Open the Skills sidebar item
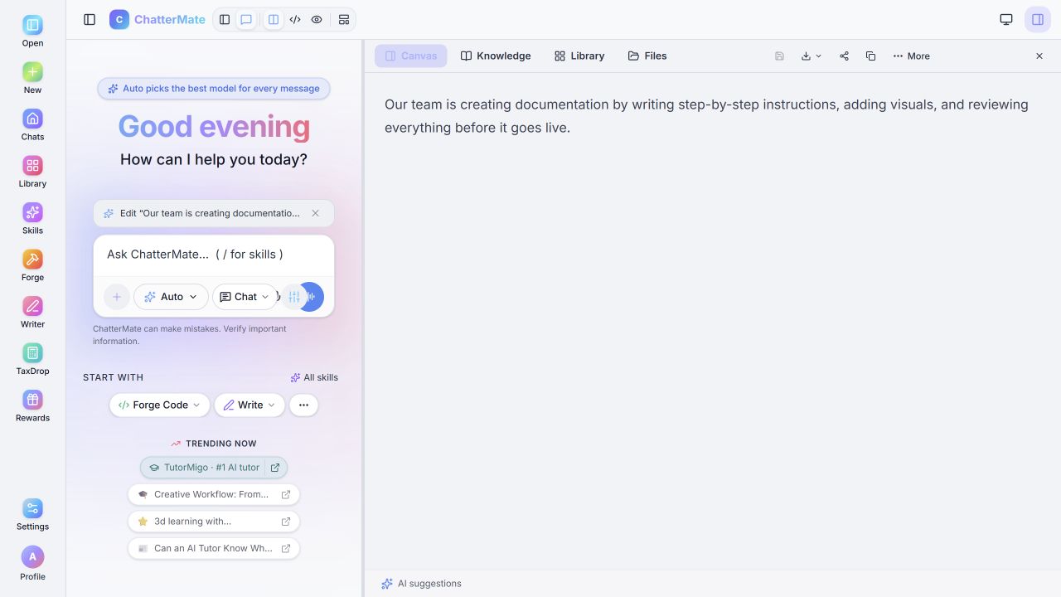 tap(32, 219)
